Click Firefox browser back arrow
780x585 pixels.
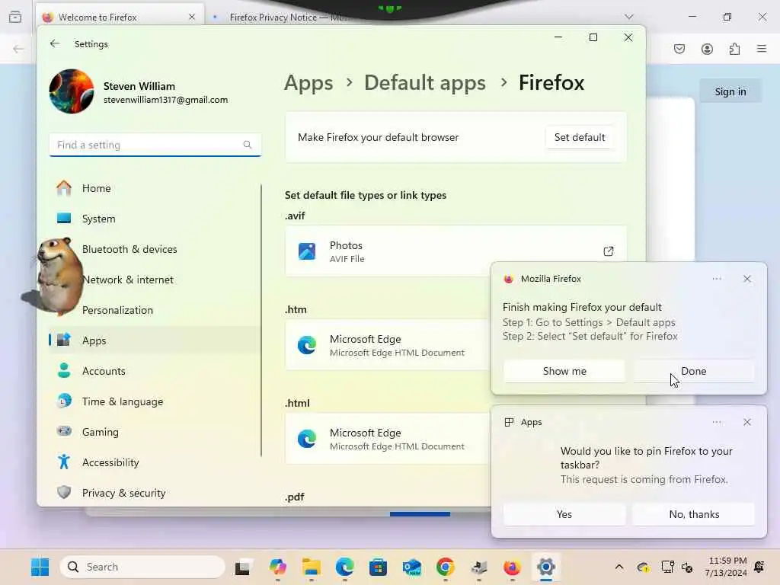(x=18, y=49)
